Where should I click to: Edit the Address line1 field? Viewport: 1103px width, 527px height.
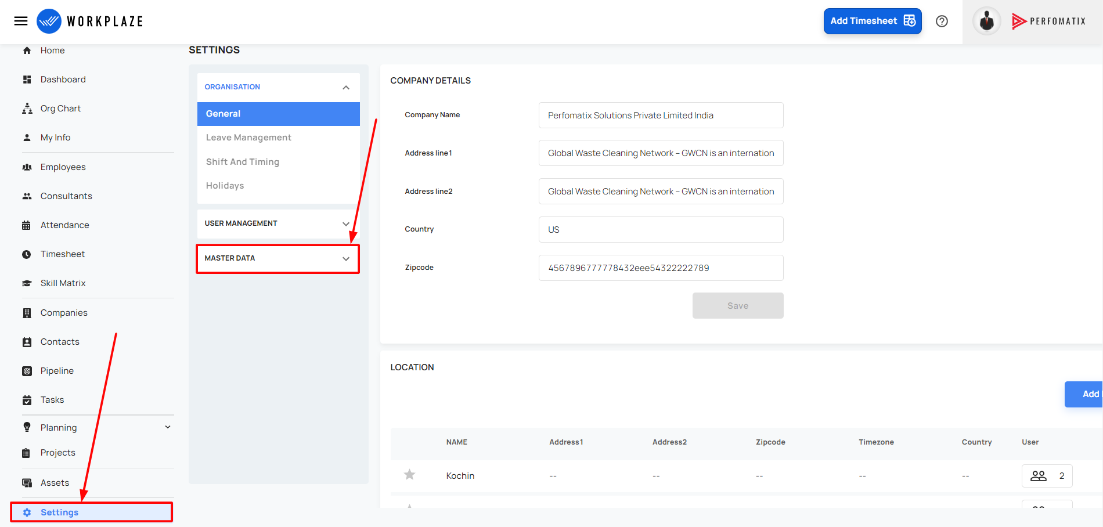click(661, 153)
